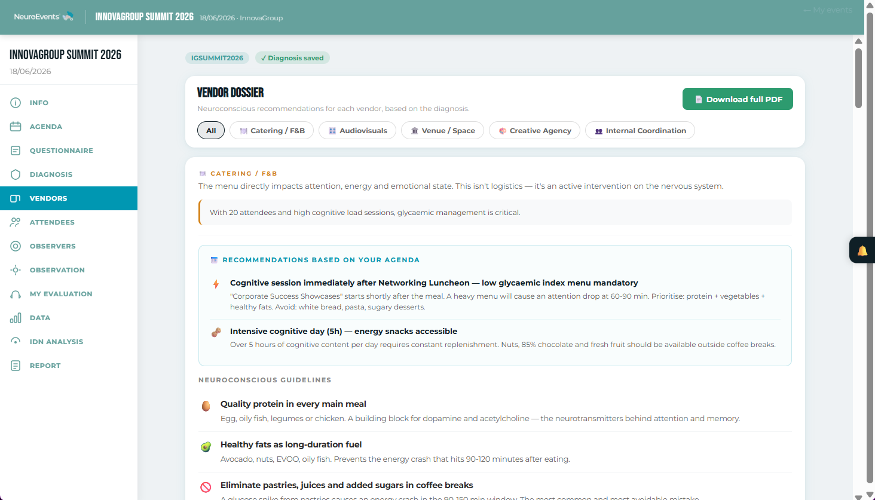Go to My Evaluation
The height and width of the screenshot is (500, 875).
tap(69, 294)
